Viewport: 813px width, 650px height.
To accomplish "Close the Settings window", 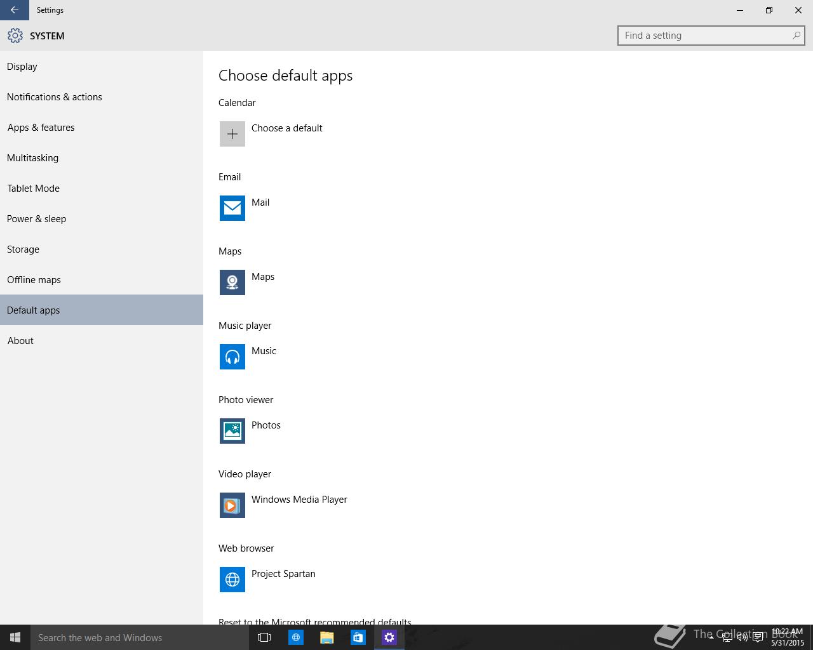I will (798, 10).
